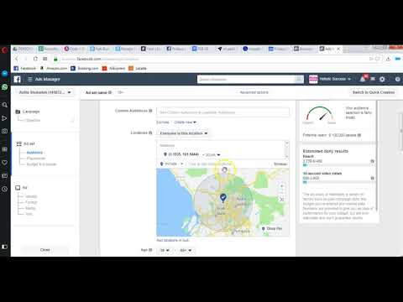Close the active Ads browser tab
Image resolution: width=403 pixels, height=302 pixels.
coord(338,49)
